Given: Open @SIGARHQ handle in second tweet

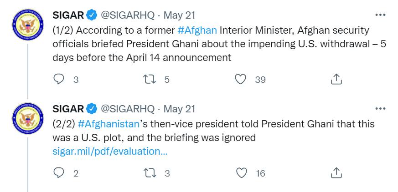Looking at the screenshot, I should [127, 109].
